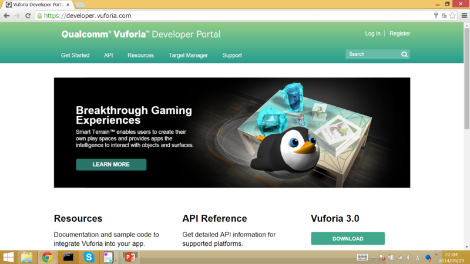Open Skype from the taskbar
This screenshot has height=264, width=470.
89,257
